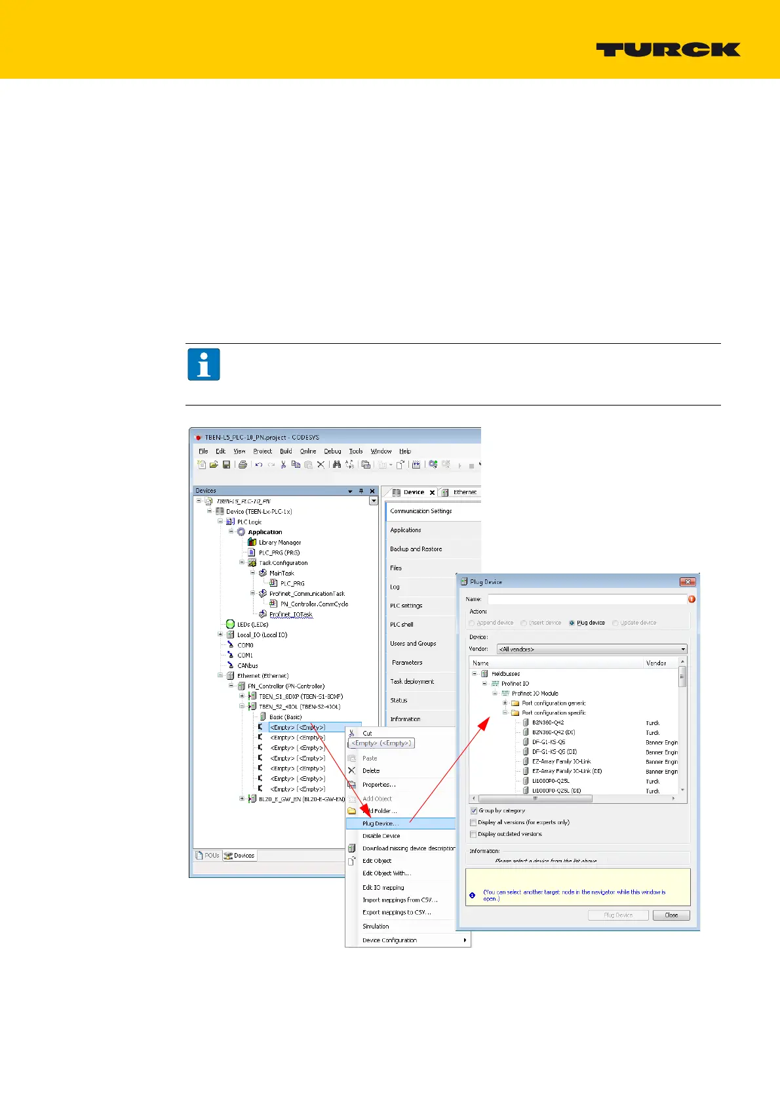Click the Cut scissors toolbar icon
Viewport: 780px width, 1105px height.
click(284, 465)
